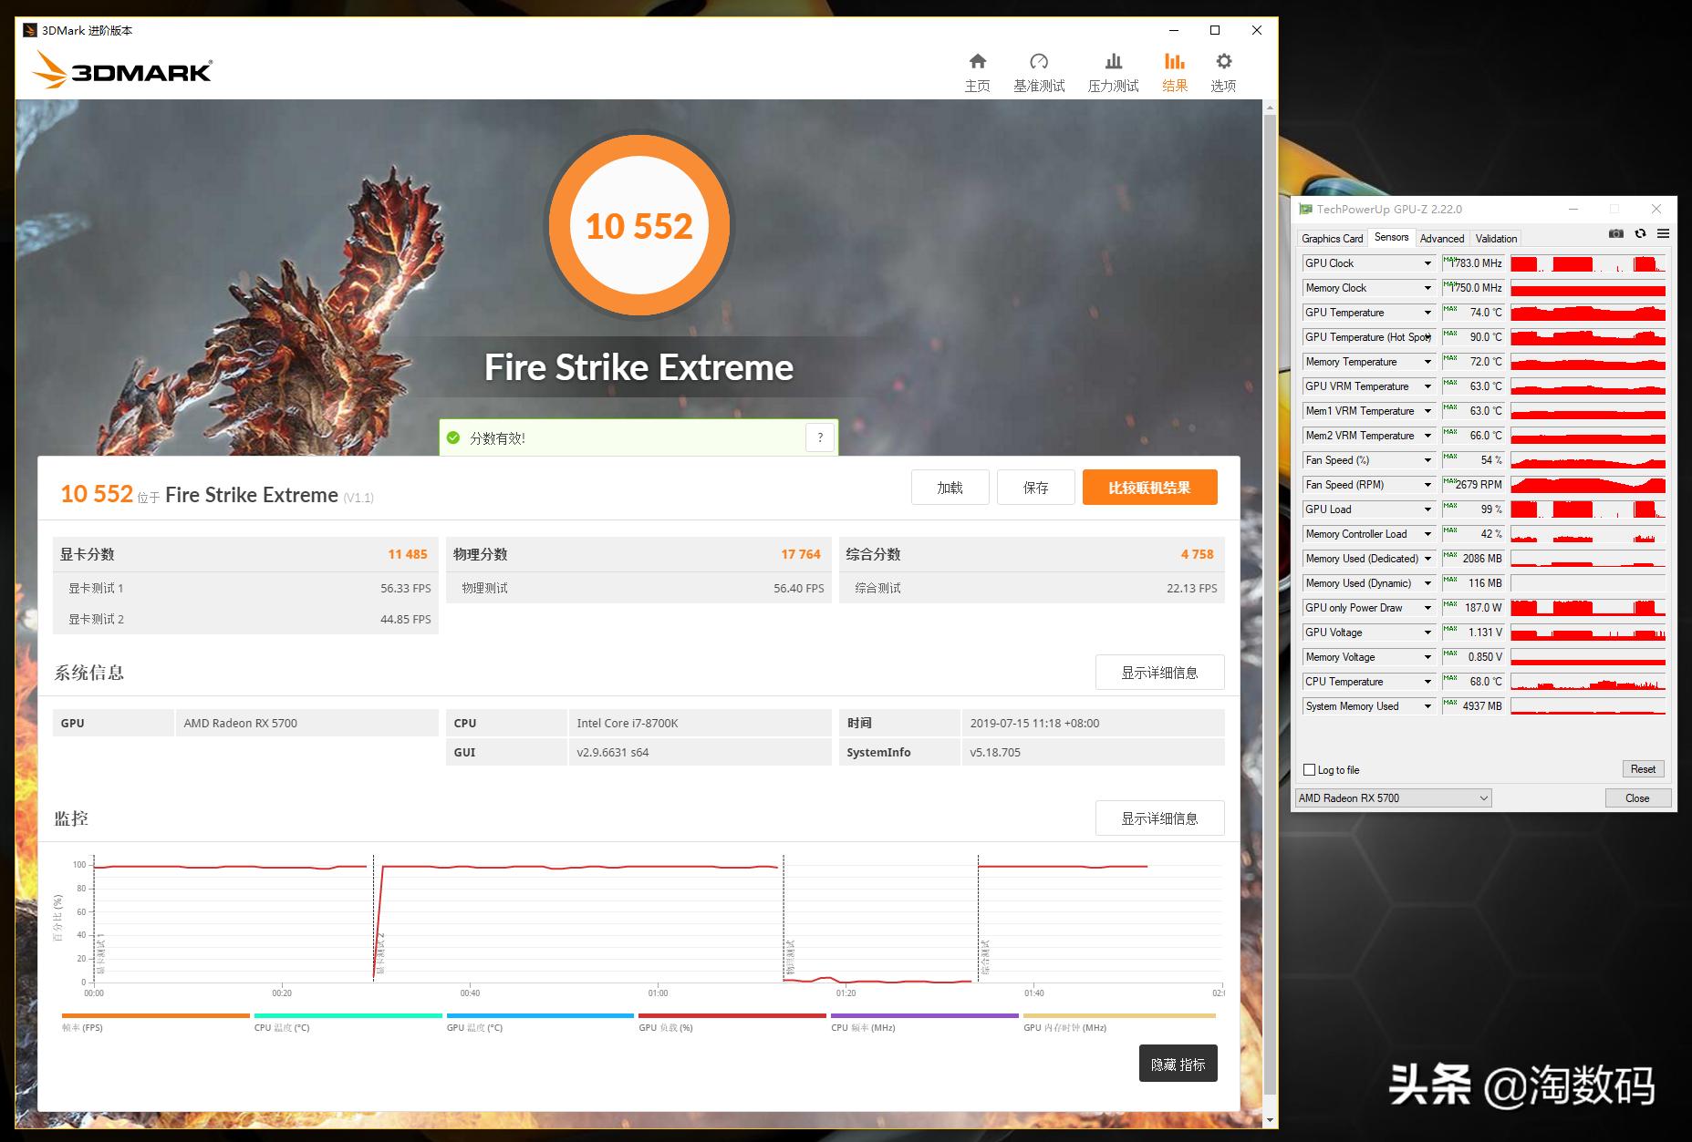Open the GPU-Z hamburger menu icon
1692x1142 pixels.
1663,234
